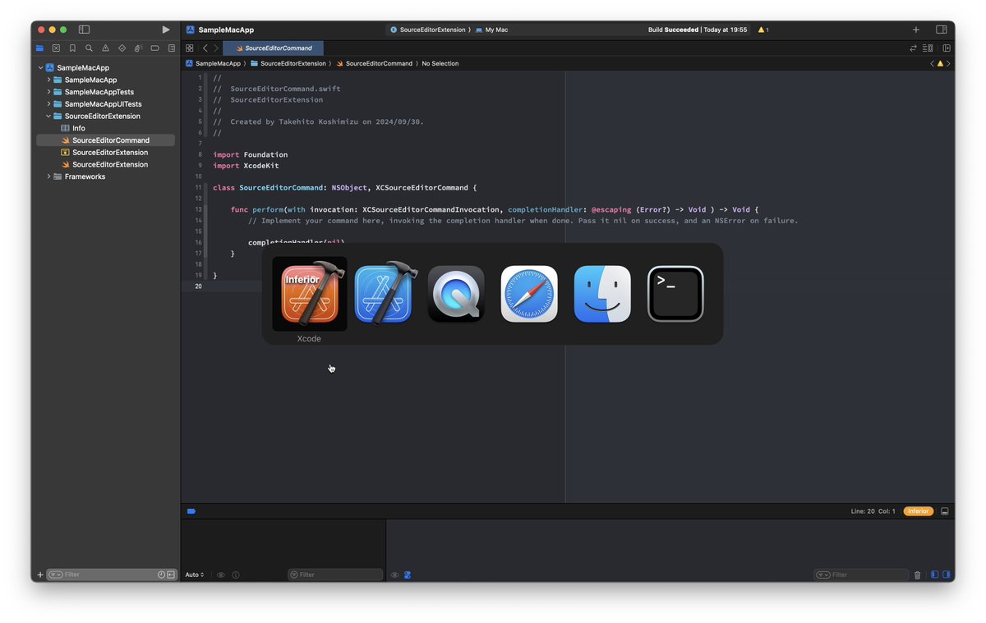
Task: Toggle variables Quick Look eye
Action: click(x=221, y=575)
